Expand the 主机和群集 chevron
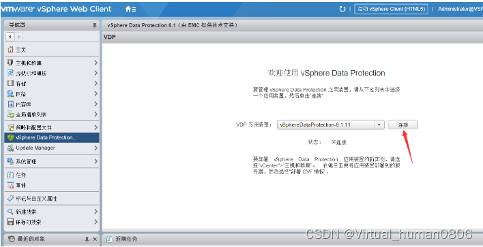The width and height of the screenshot is (483, 247). coord(96,63)
